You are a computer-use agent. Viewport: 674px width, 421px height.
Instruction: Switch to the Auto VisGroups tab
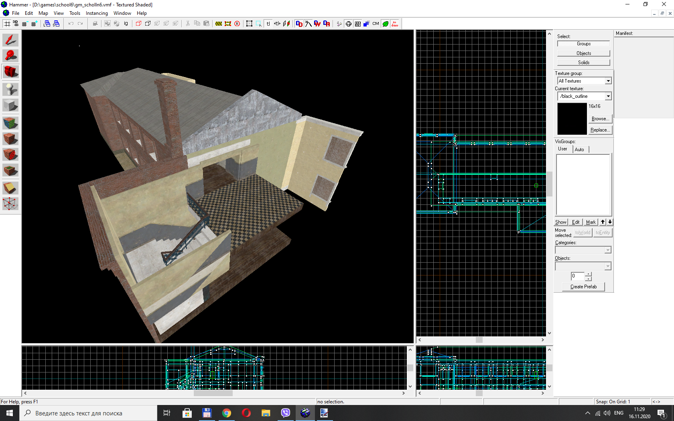point(579,150)
